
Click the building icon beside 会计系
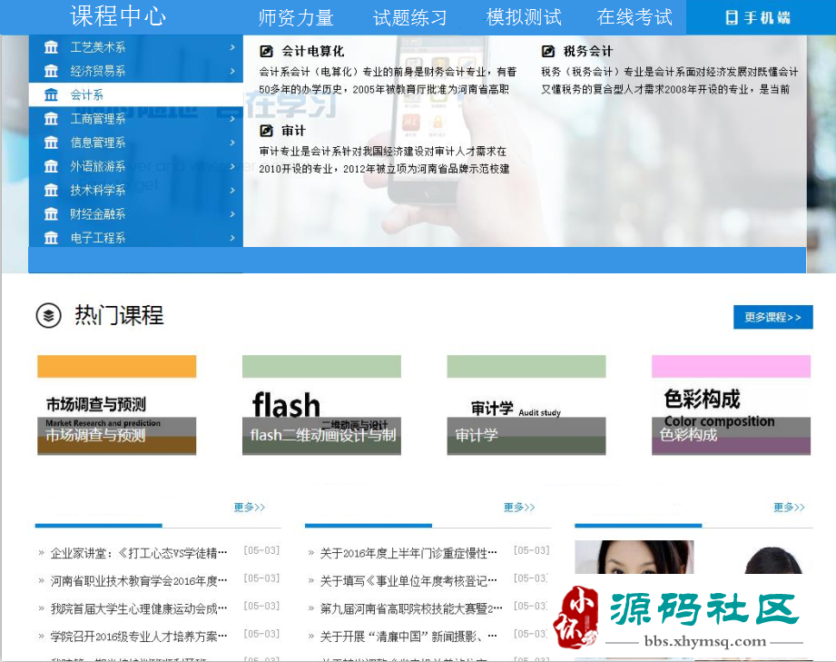51,95
